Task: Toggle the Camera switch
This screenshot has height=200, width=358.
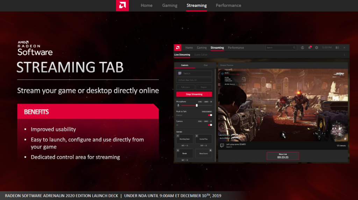Action: coord(210,125)
